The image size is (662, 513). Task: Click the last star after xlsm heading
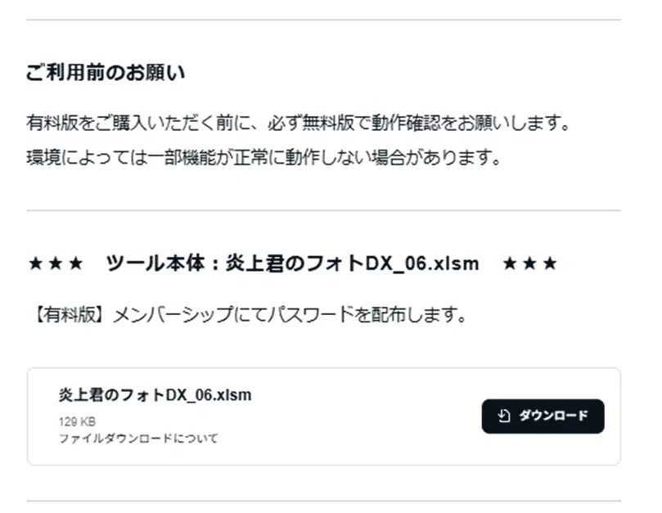550,263
